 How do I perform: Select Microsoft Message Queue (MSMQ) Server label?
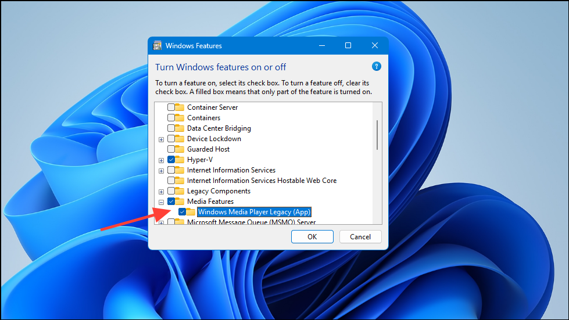point(251,222)
